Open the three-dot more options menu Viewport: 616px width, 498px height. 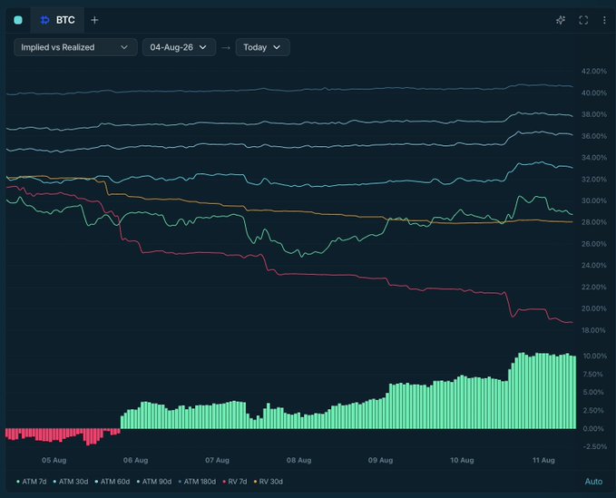pos(604,20)
